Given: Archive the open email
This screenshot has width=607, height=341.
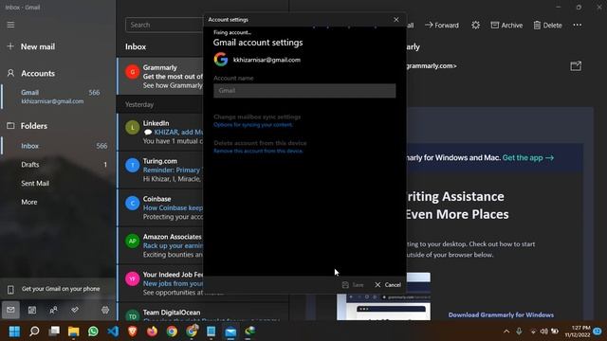Looking at the screenshot, I should 506,26.
